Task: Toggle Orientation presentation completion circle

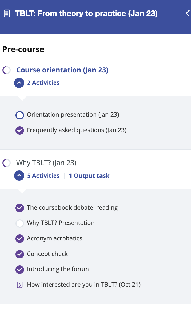Action: pyautogui.click(x=20, y=115)
